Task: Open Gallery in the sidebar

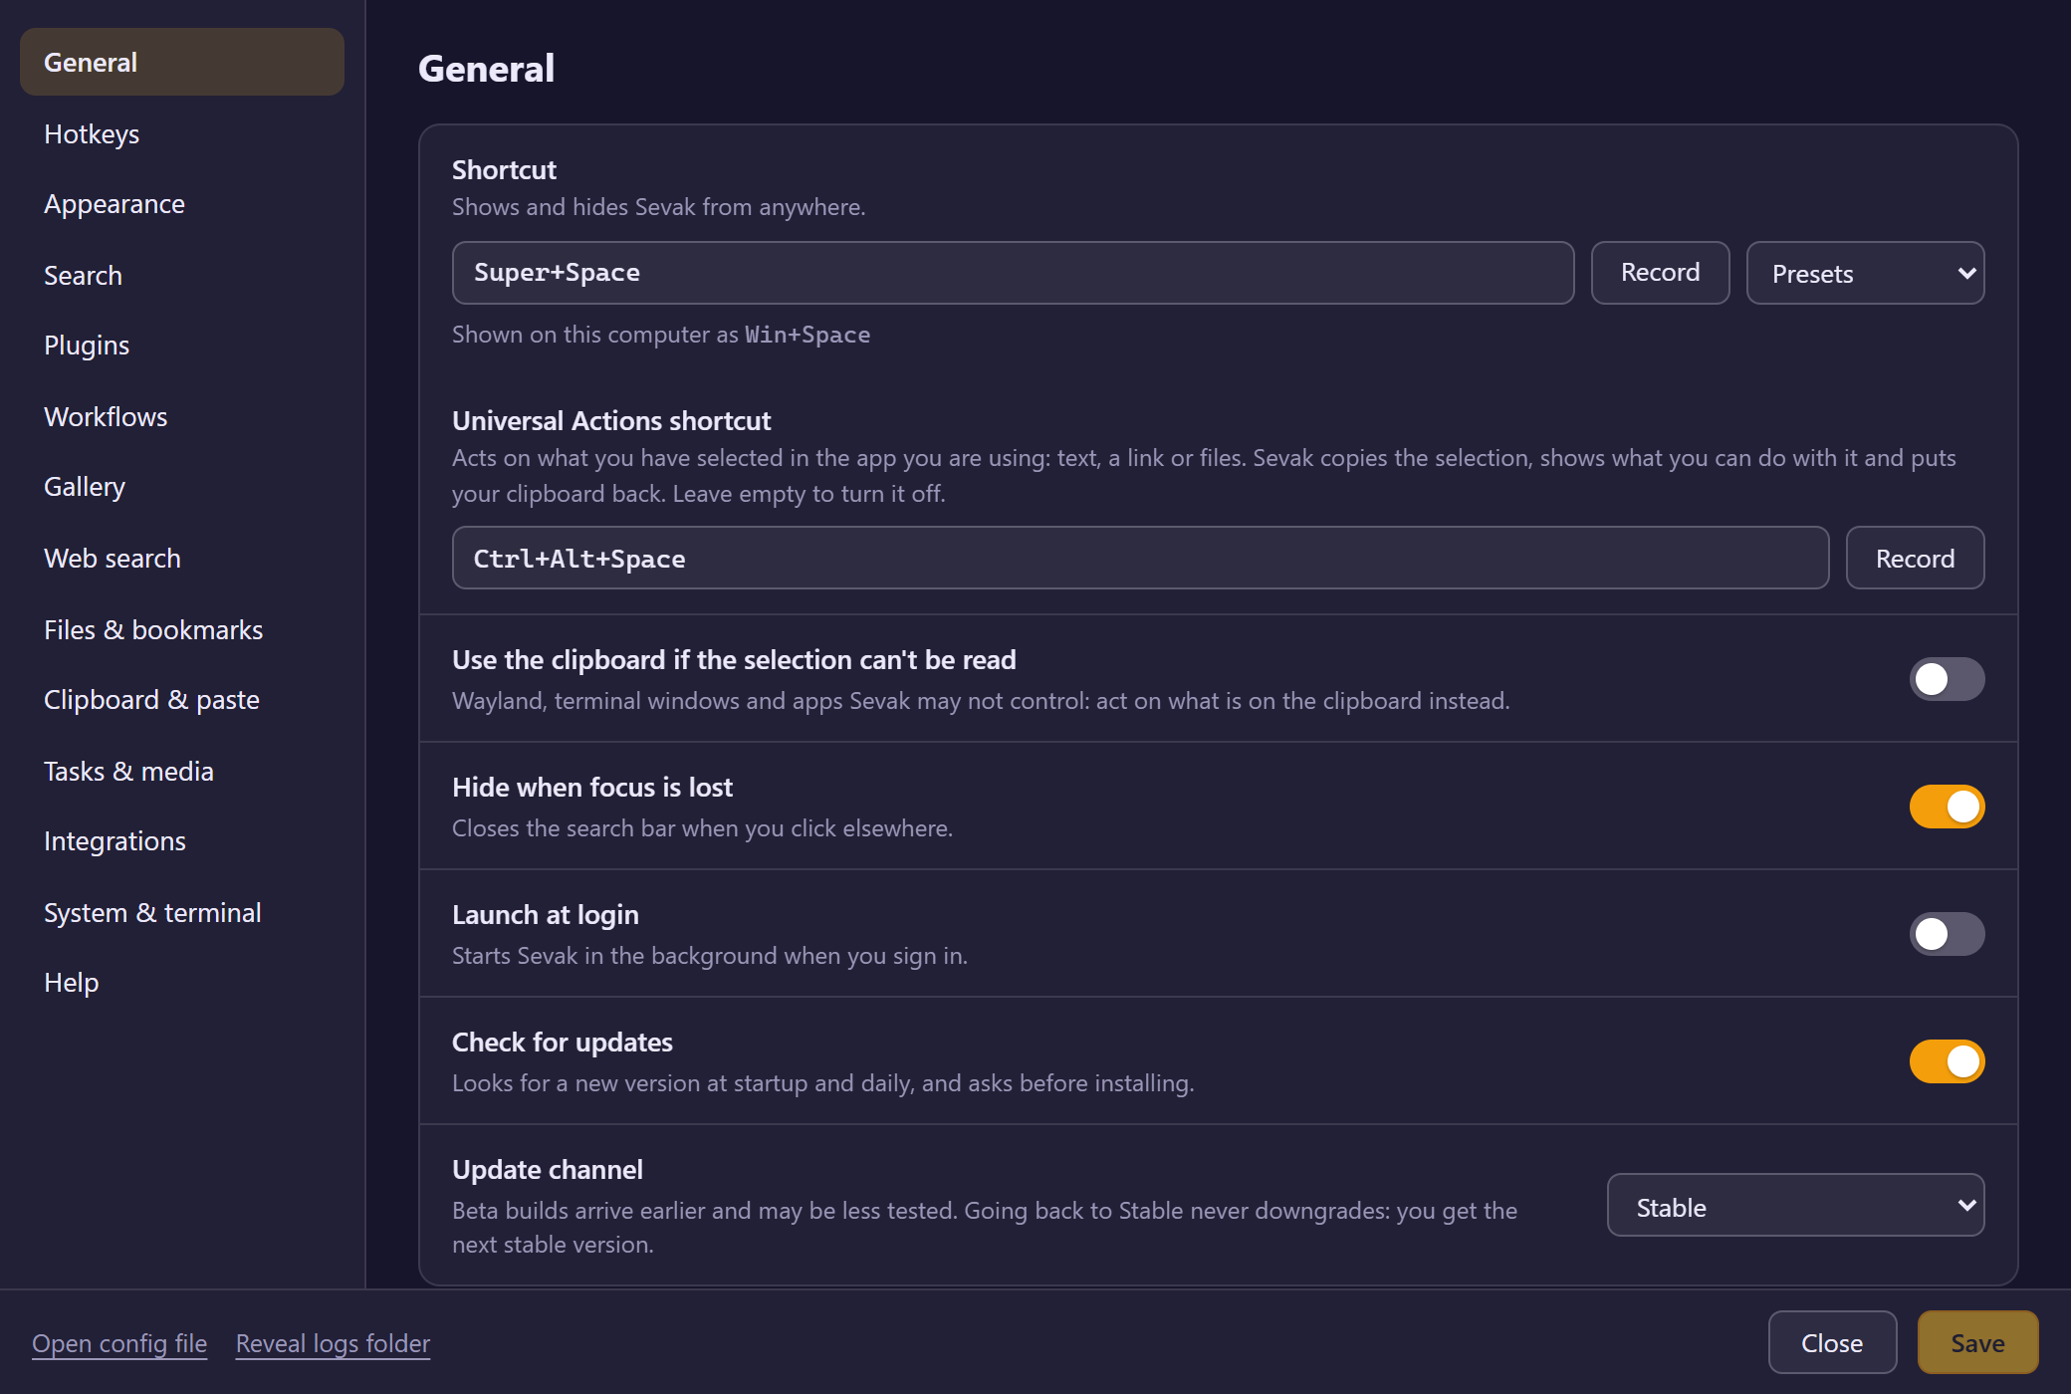Action: (182, 486)
